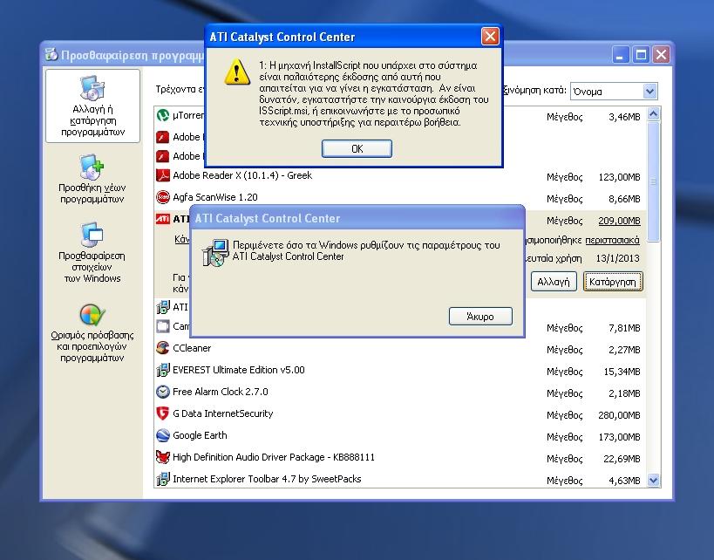
Task: Click the 209,00MB size link for ATI
Action: pyautogui.click(x=619, y=221)
